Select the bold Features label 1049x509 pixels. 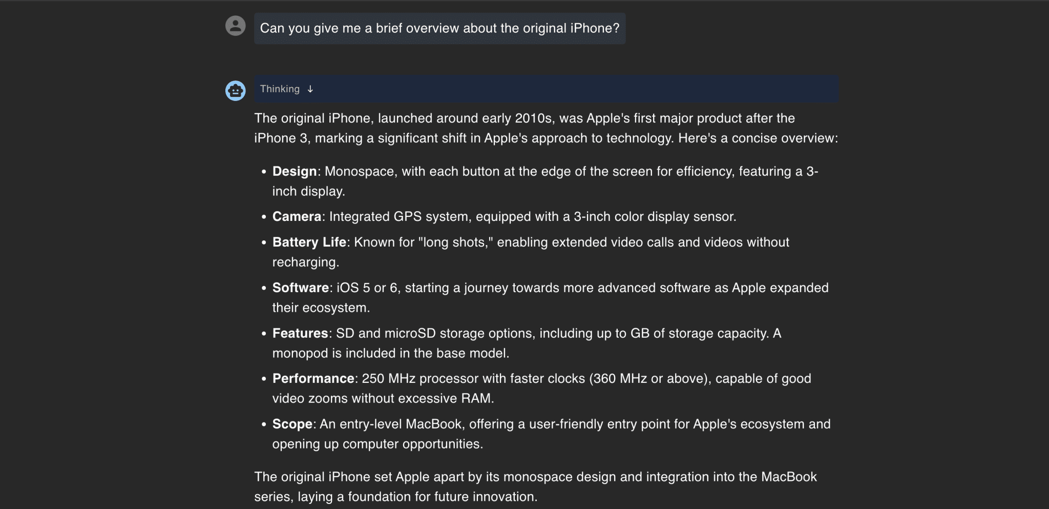[x=301, y=333]
